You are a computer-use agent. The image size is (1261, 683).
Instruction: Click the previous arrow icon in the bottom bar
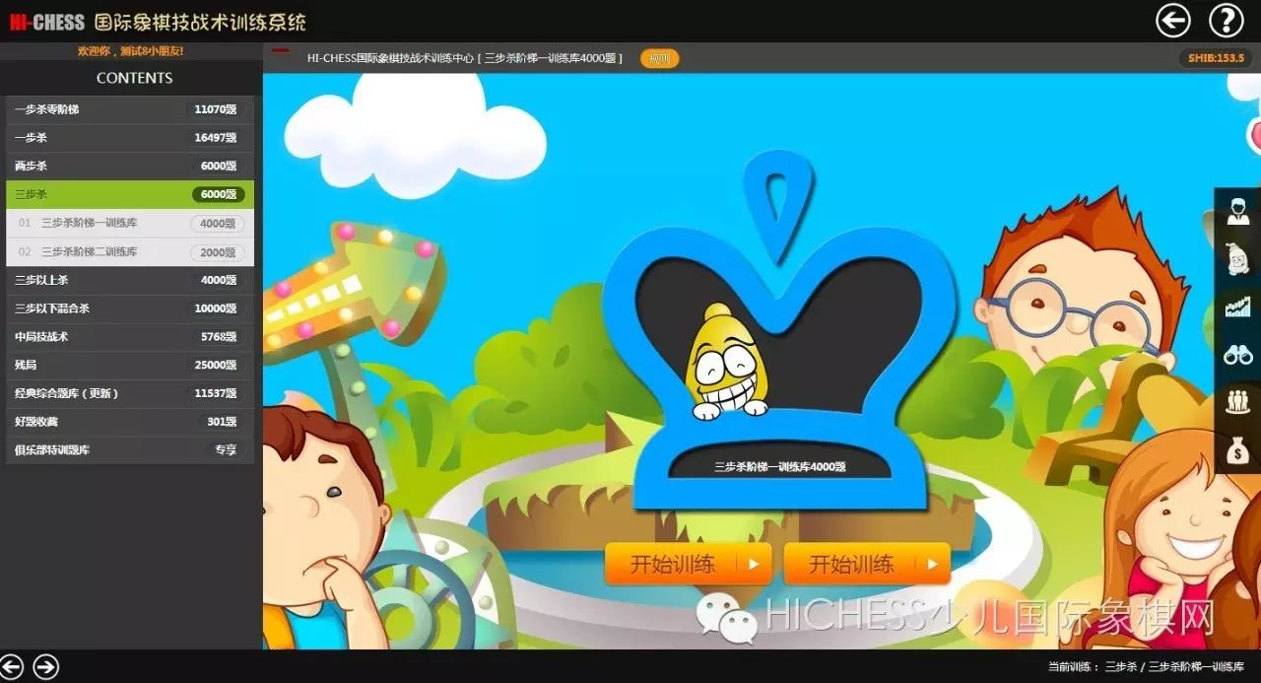point(13,667)
